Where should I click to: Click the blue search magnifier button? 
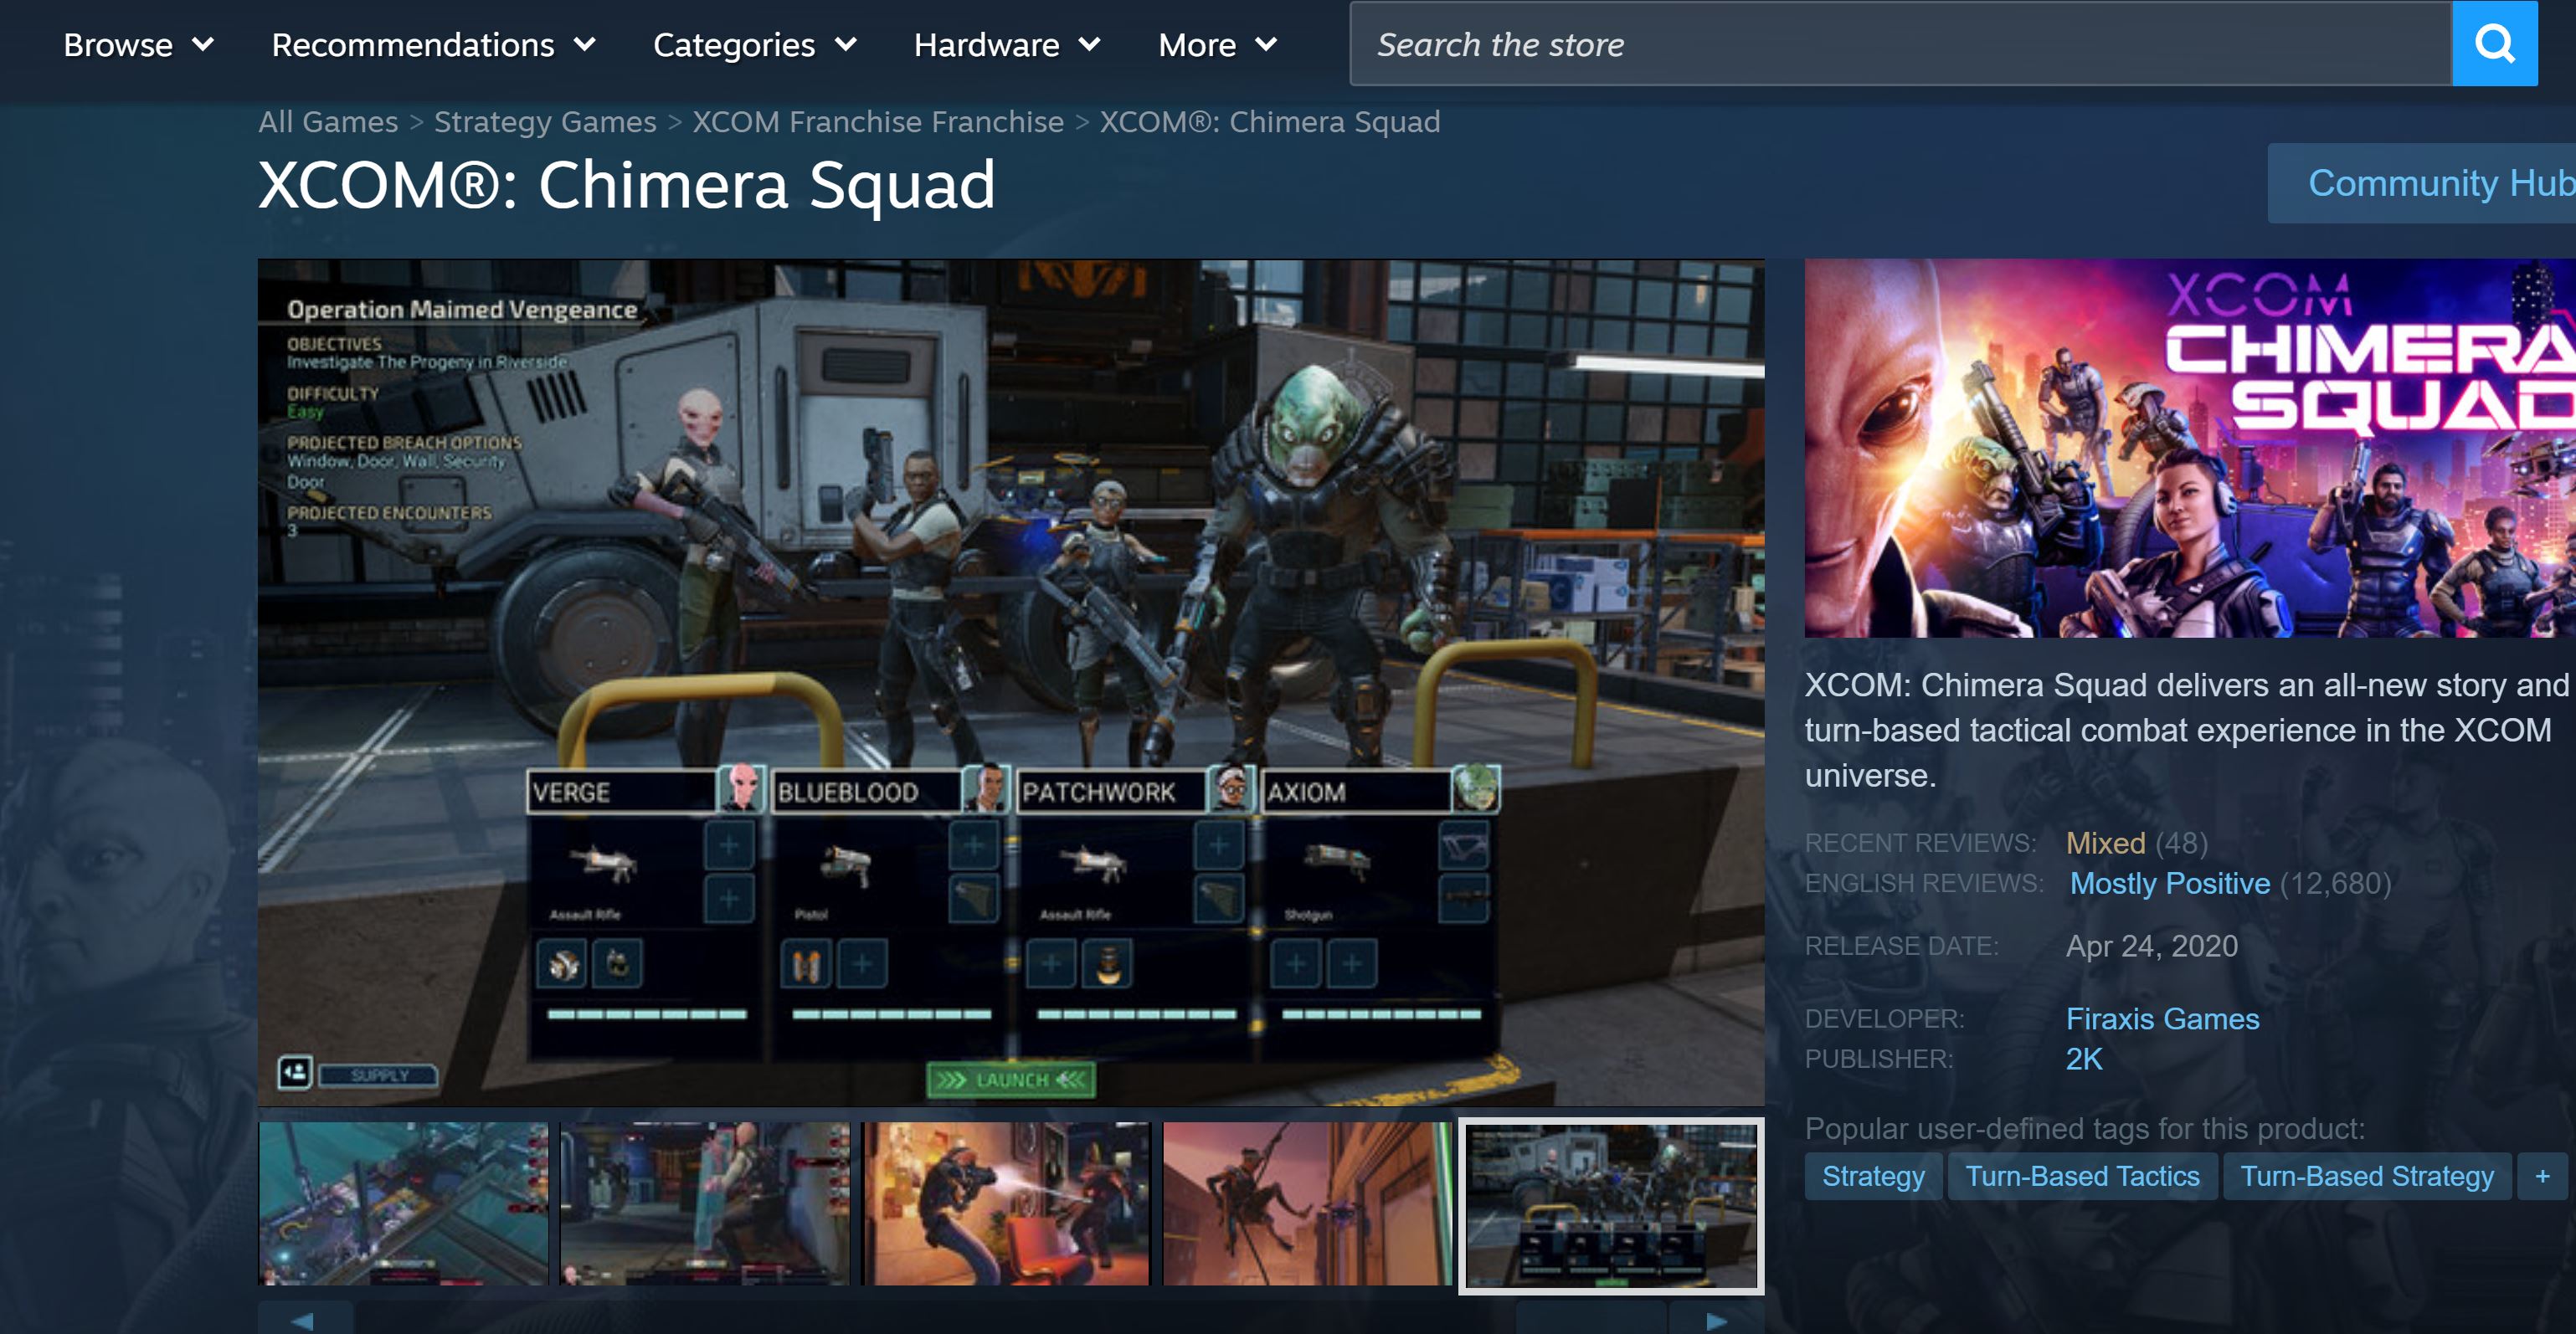(x=2493, y=44)
